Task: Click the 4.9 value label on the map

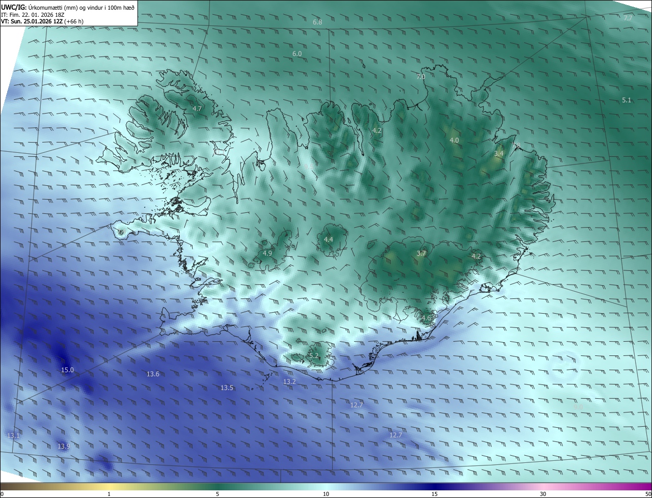Action: tap(267, 253)
